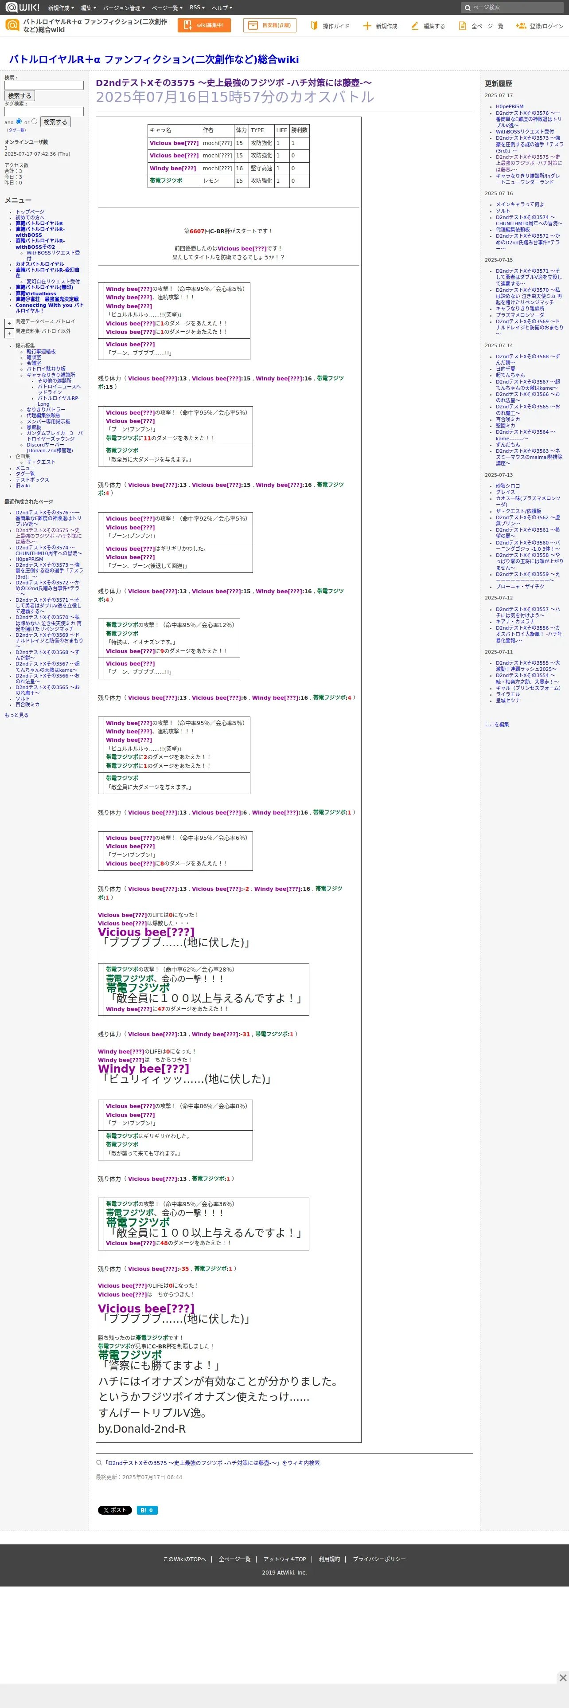Open ガンダムブレイカー3 バトロイヤーズラウンジ link
The width and height of the screenshot is (569, 1708).
(55, 435)
